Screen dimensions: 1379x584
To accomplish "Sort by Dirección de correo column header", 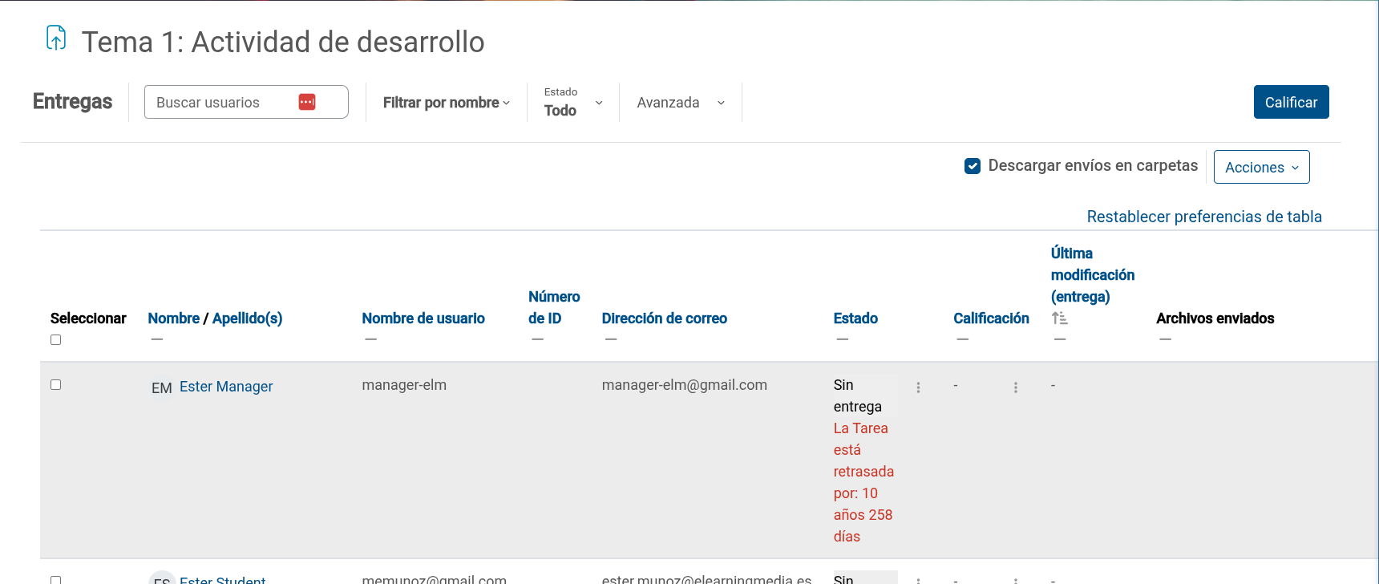I will click(x=665, y=318).
